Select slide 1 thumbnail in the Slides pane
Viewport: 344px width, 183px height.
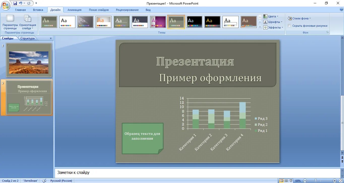tap(28, 60)
